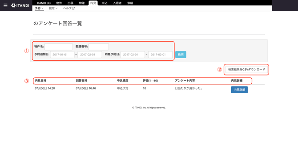Image resolution: width=298 pixels, height=161 pixels.
Task: Select the 日当たりが良かった。 comment cell
Action: [x=189, y=88]
